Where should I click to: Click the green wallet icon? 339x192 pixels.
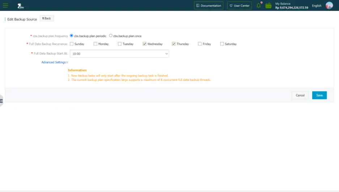click(x=268, y=5)
